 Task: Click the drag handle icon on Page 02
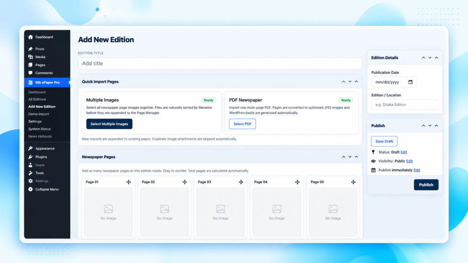(185, 182)
